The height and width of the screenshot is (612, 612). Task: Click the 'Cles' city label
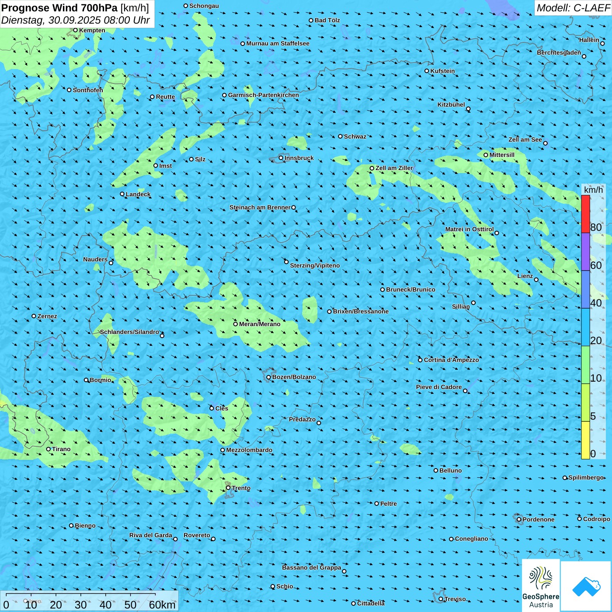point(222,408)
